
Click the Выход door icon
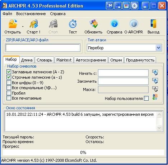click(153, 24)
